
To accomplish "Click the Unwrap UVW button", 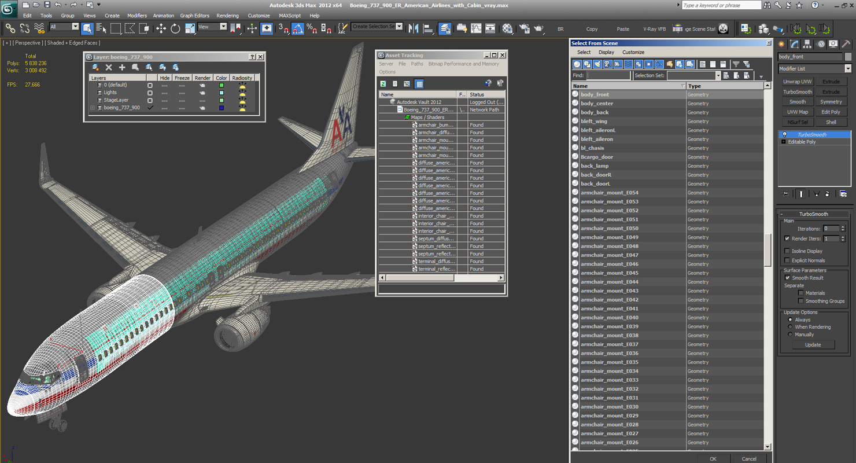I will point(798,82).
